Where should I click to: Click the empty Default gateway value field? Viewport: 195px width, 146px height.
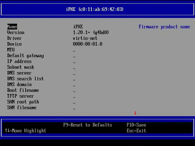(74, 57)
